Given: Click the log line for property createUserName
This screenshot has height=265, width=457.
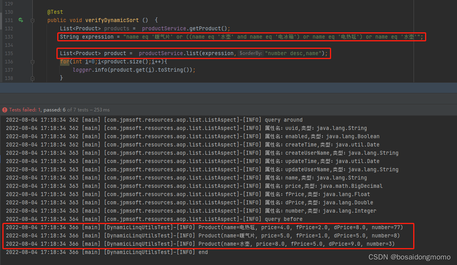Looking at the screenshot, I should [x=202, y=153].
